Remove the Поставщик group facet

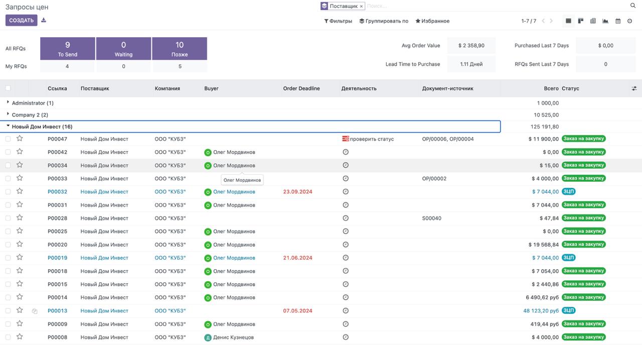point(361,7)
